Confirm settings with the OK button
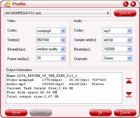The image size is (140, 118). pos(101,113)
